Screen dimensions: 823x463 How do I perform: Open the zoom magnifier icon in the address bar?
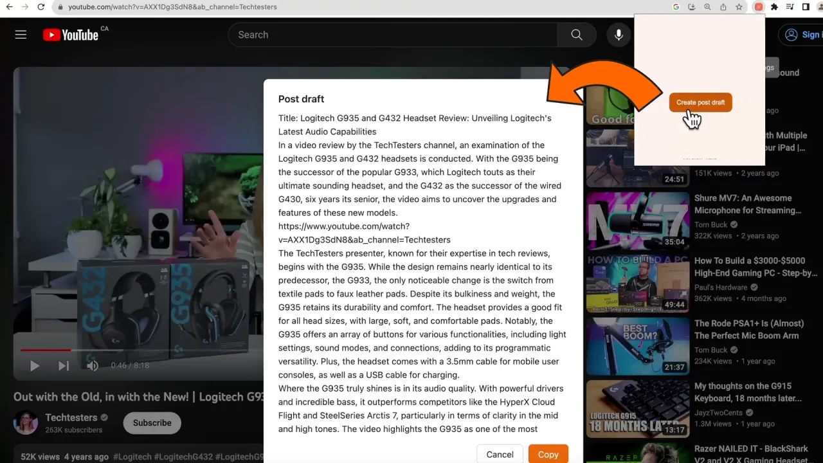(x=707, y=7)
